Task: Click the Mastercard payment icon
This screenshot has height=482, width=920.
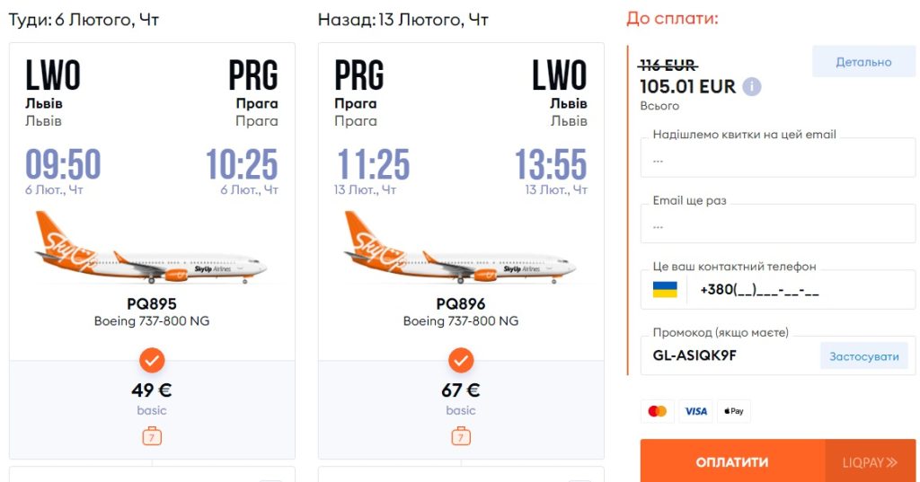Action: click(x=658, y=411)
